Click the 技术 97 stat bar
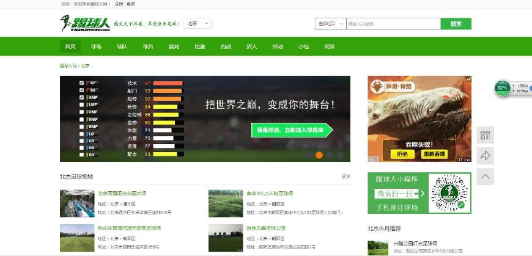The image size is (532, 256). click(x=168, y=83)
